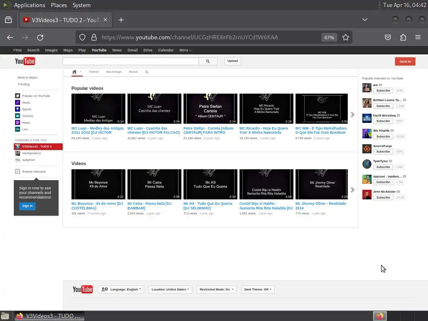Image resolution: width=428 pixels, height=321 pixels.
Task: Switch to the Backstage channel tab
Action: click(x=114, y=72)
